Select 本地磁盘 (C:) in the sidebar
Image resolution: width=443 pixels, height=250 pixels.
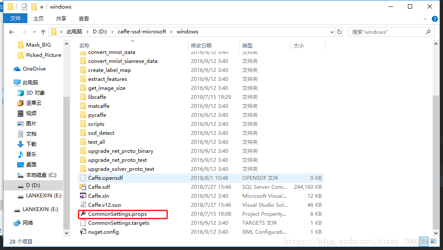[x=41, y=175]
